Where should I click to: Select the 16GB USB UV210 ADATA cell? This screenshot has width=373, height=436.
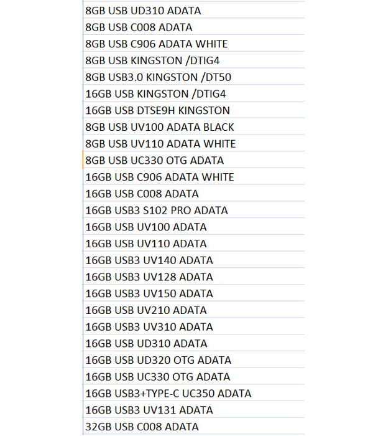(194, 310)
